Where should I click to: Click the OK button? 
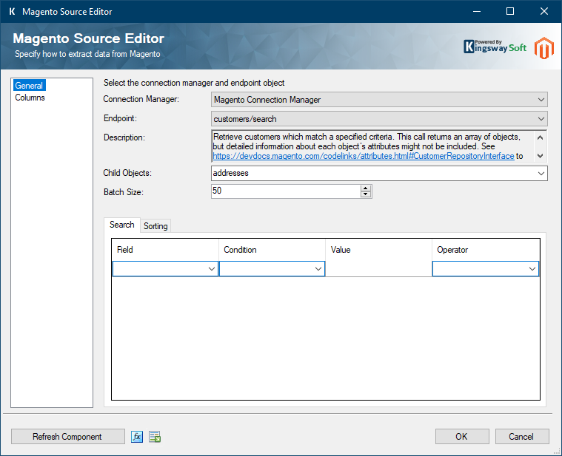pyautogui.click(x=461, y=437)
